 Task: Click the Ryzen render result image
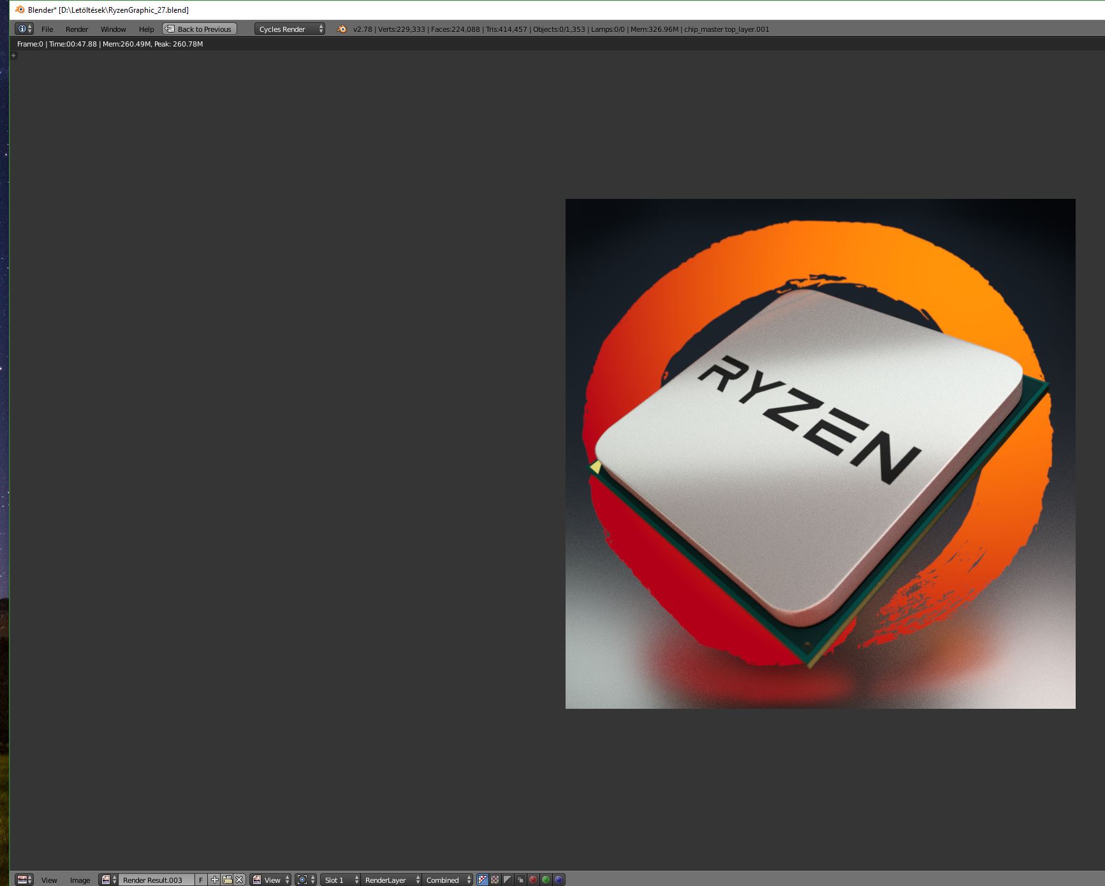coord(820,453)
